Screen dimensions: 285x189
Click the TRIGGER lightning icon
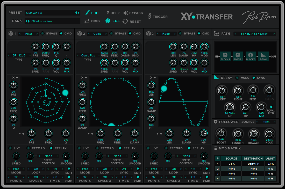click(x=149, y=16)
